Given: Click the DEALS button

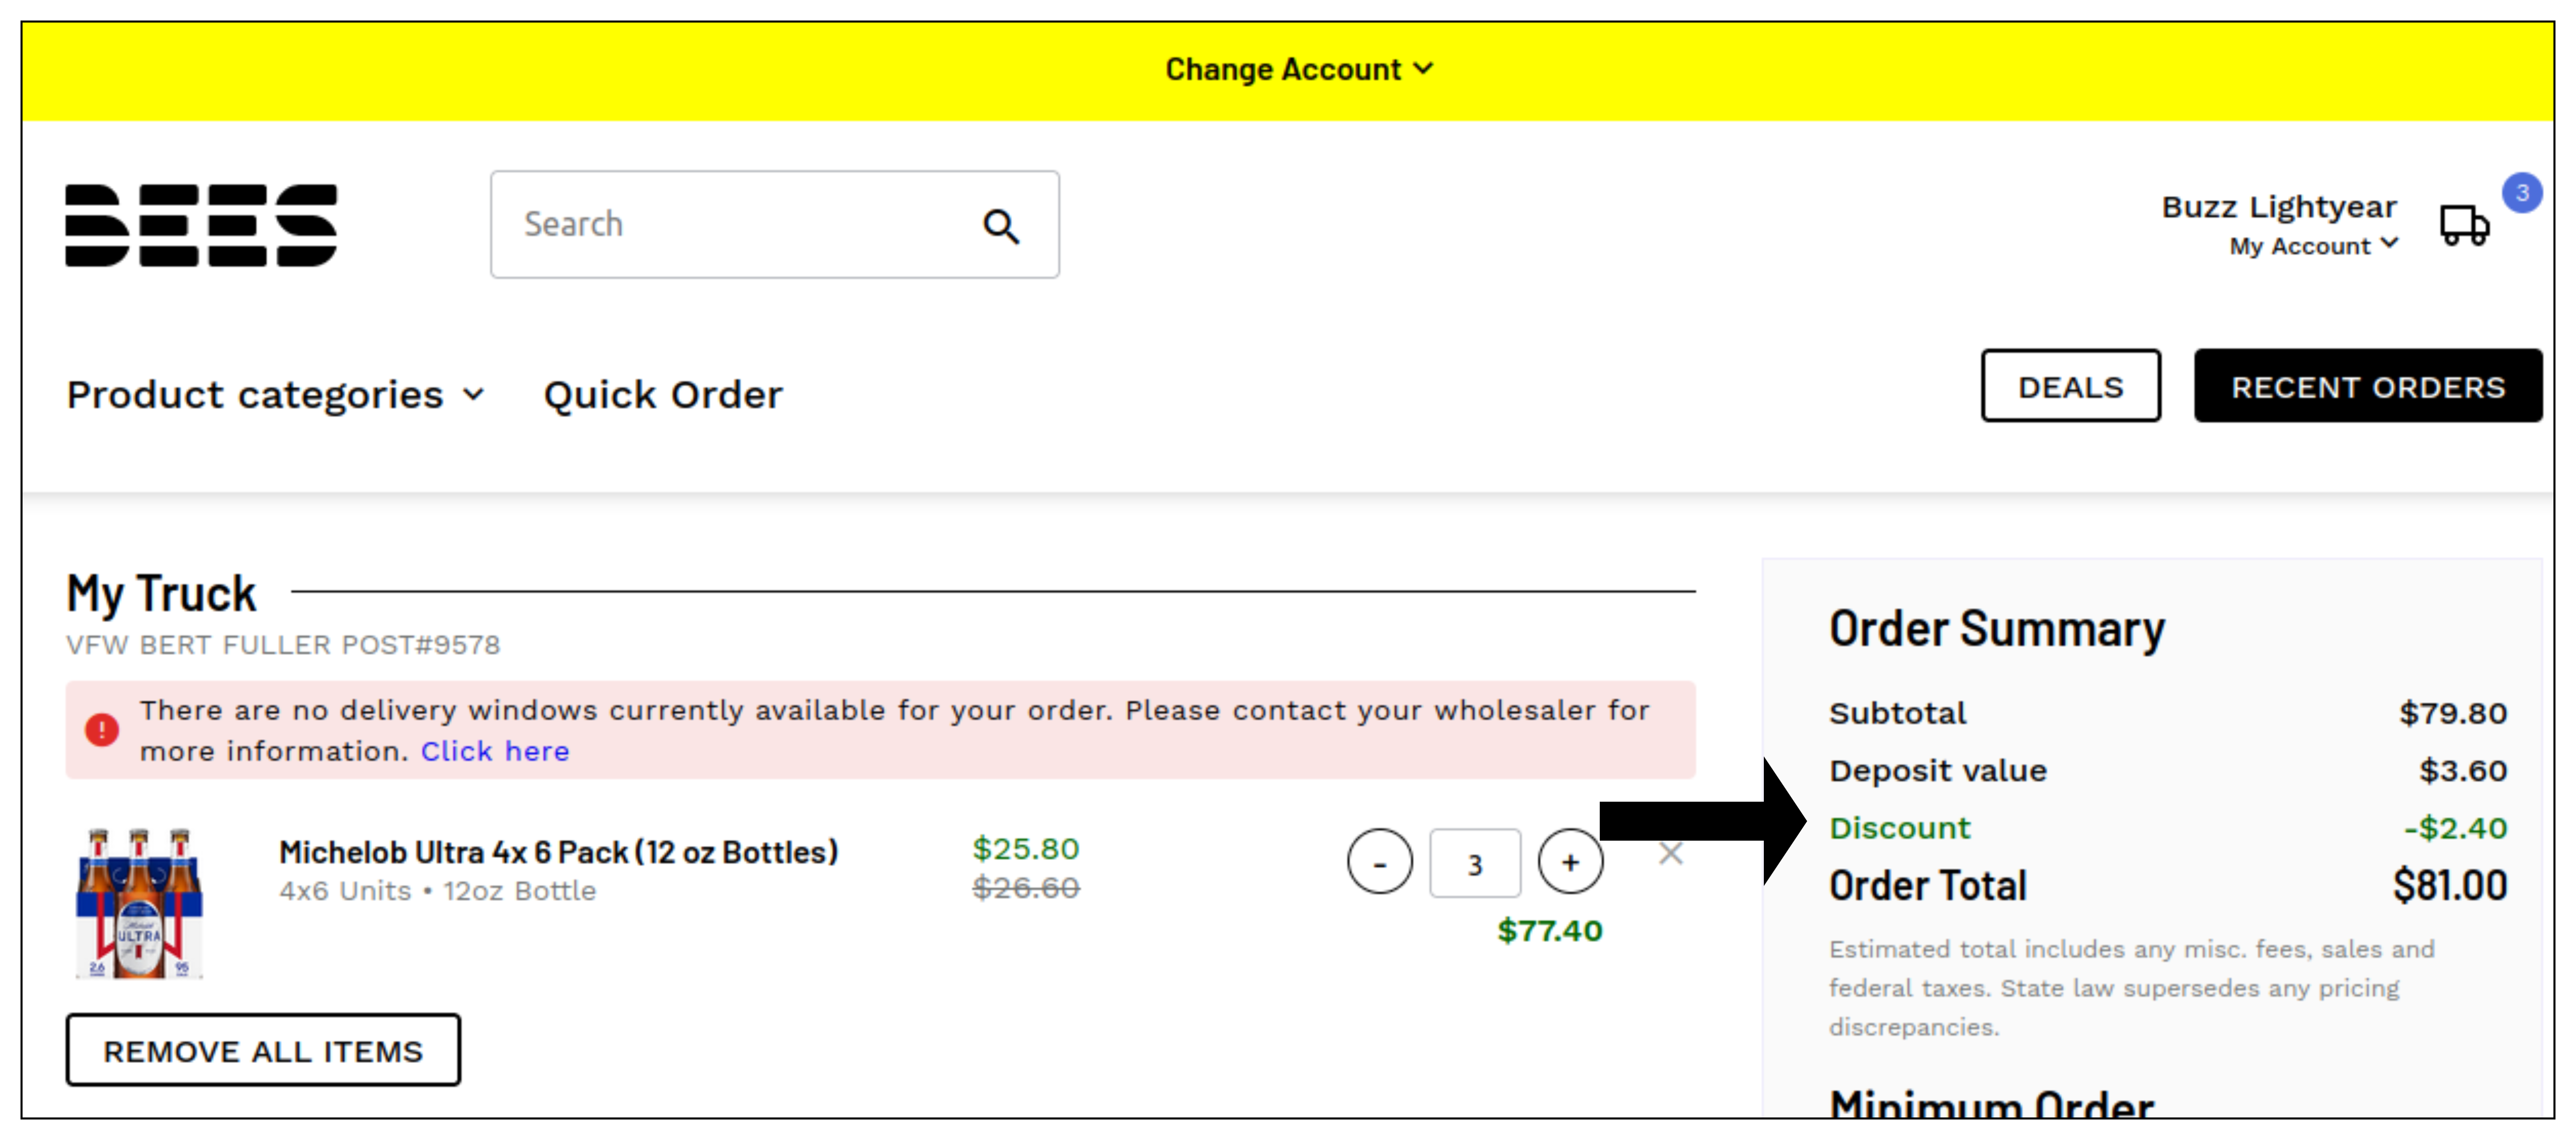Looking at the screenshot, I should (2070, 386).
